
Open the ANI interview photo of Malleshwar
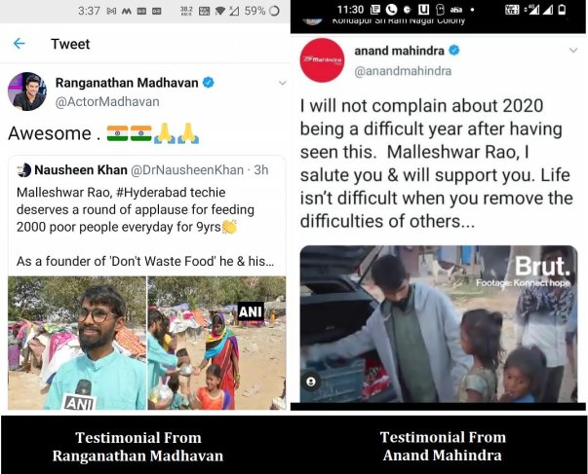(x=77, y=343)
